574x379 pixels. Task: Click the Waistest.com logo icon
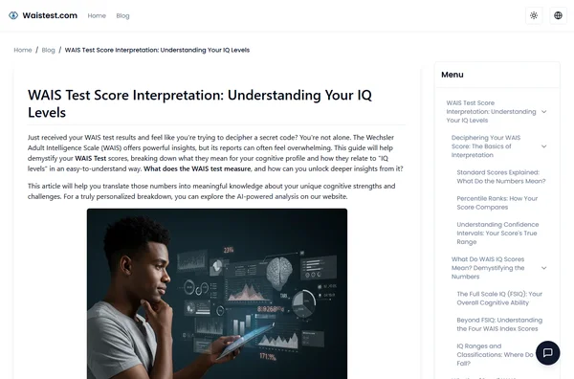click(13, 15)
